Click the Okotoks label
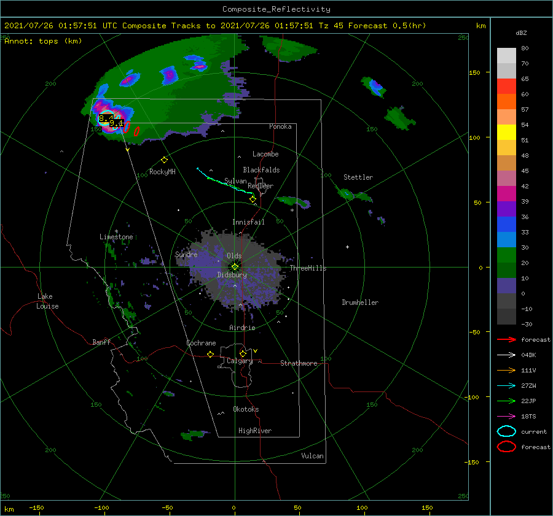The width and height of the screenshot is (553, 516). coord(246,409)
